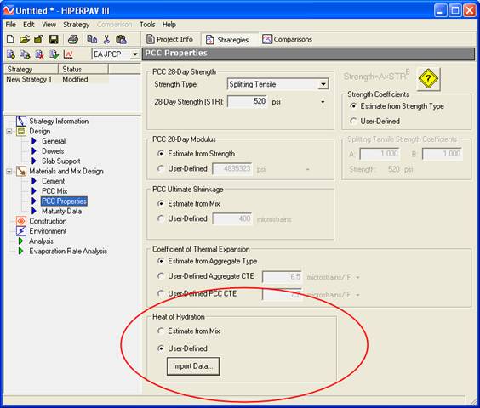
Task: Click the Environment lightning icon
Action: click(21, 231)
